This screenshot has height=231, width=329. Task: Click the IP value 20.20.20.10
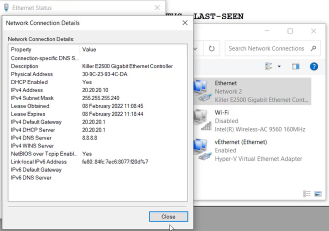coord(95,90)
